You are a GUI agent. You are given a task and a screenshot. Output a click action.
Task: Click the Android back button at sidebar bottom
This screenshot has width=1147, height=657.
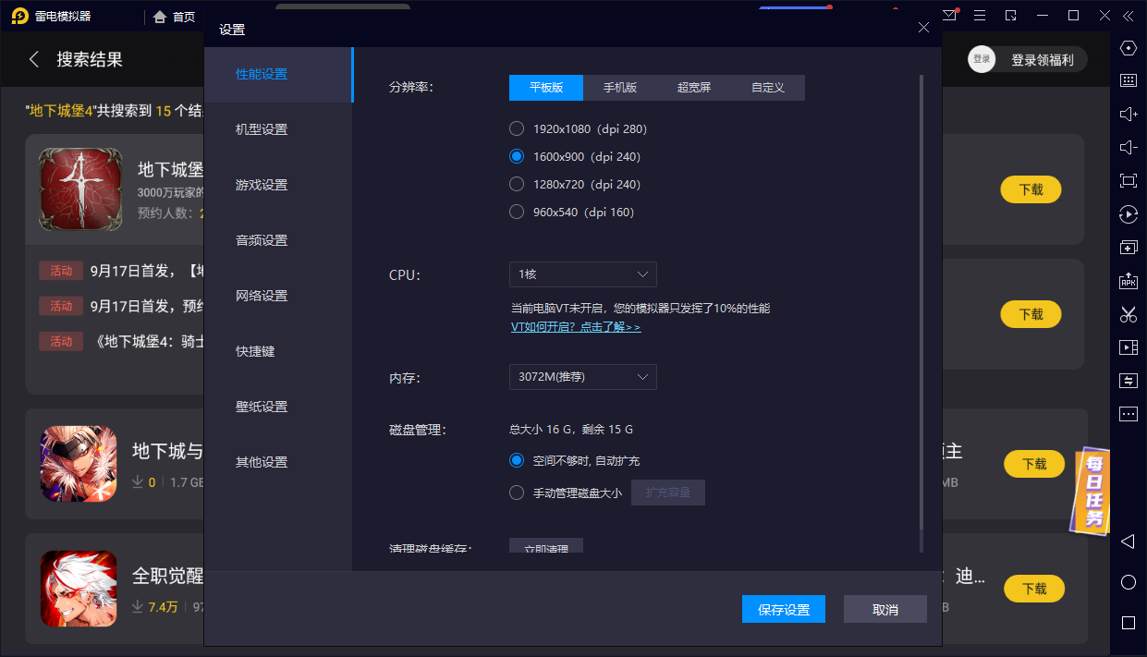pyautogui.click(x=1128, y=542)
